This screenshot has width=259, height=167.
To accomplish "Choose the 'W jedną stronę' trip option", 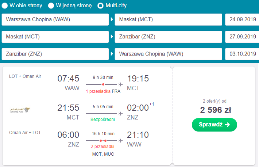I will [x=51, y=5].
